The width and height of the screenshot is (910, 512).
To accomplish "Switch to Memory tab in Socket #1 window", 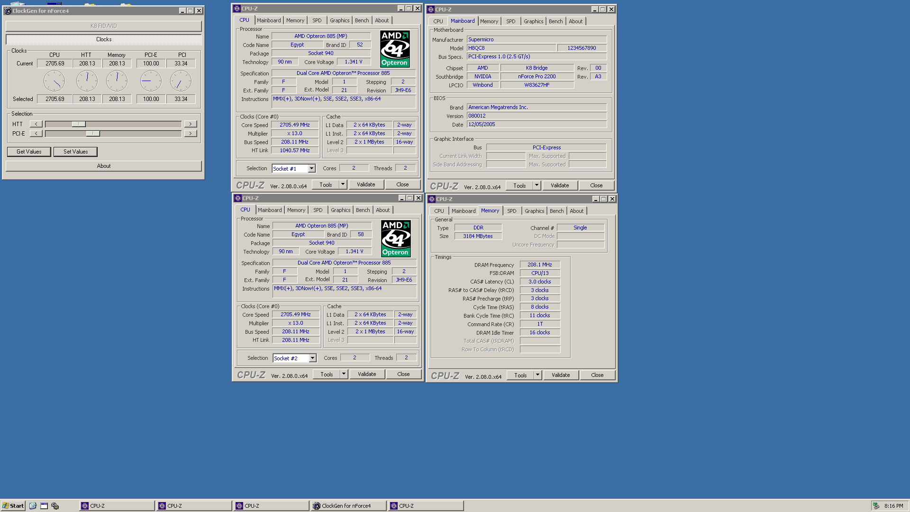I will point(295,20).
